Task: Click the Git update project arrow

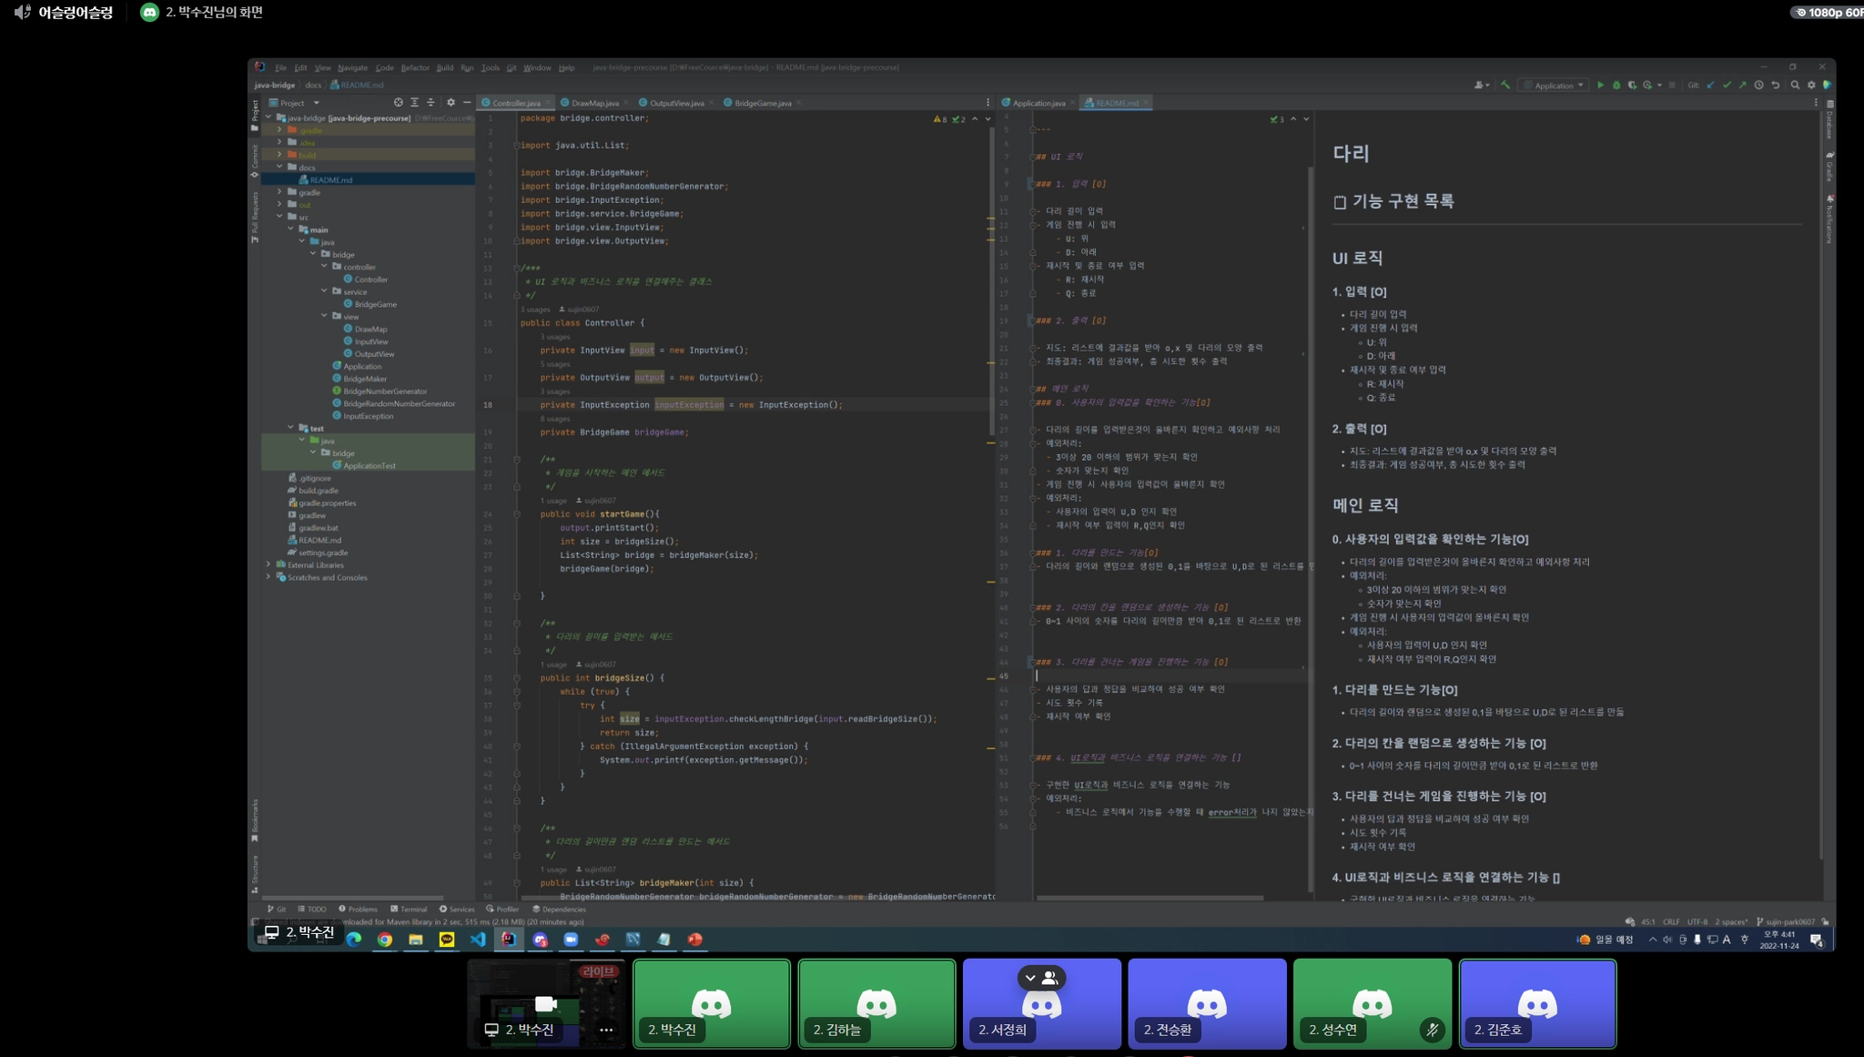Action: click(x=1710, y=85)
